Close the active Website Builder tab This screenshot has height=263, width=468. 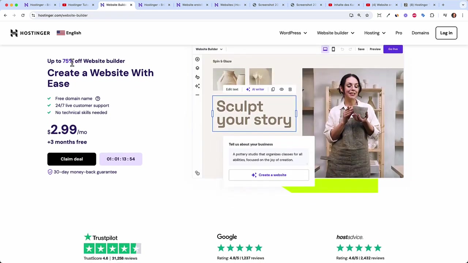pos(131,5)
